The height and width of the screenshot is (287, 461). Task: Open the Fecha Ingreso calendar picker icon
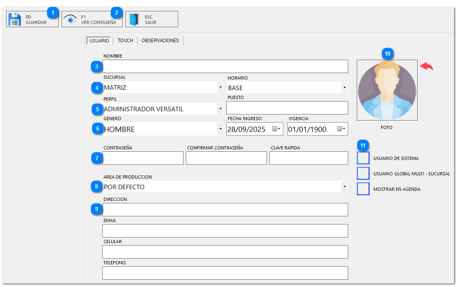tap(276, 129)
